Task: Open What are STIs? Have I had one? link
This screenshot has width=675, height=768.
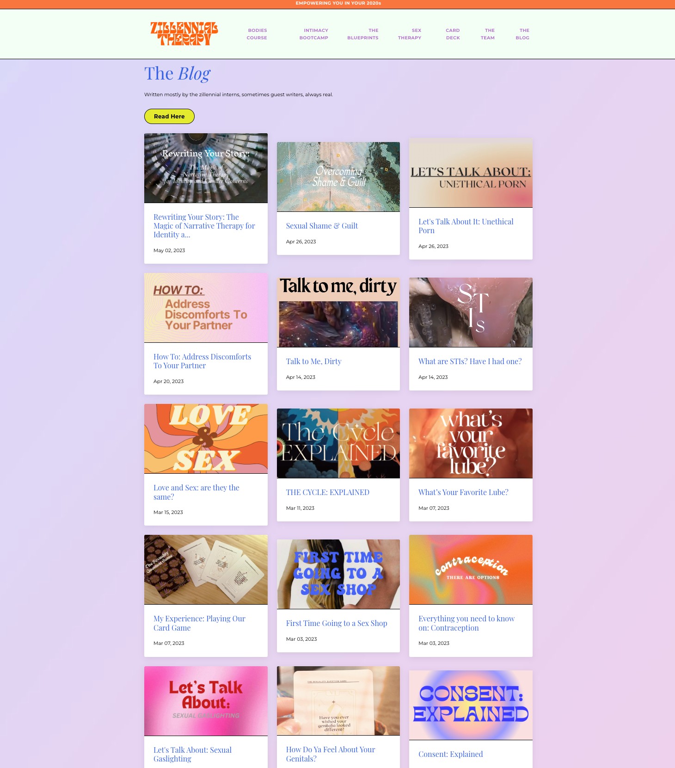Action: [470, 361]
